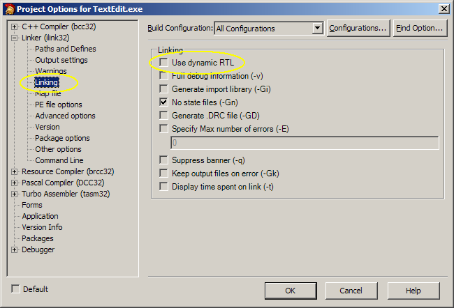
Task: Go to the Version Info page
Action: coord(42,227)
